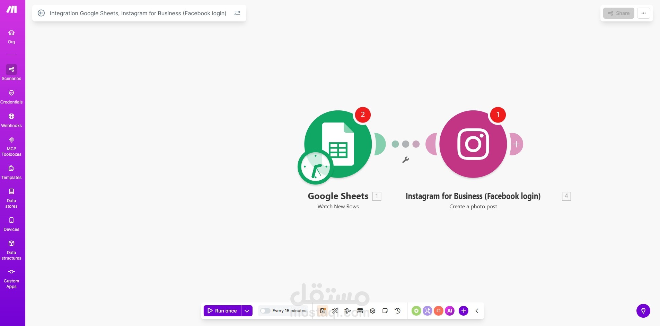660x326 pixels.
Task: Open the lightbulb help button
Action: [x=643, y=311]
